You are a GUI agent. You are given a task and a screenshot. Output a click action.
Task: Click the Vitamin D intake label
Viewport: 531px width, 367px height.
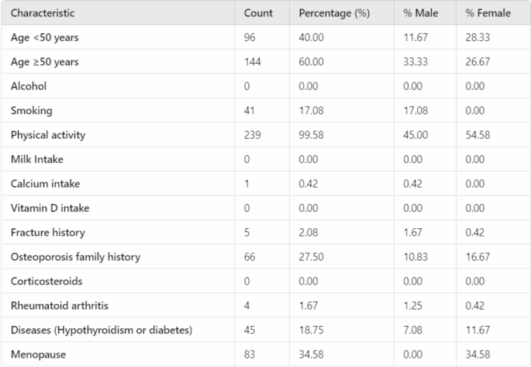(x=48, y=208)
